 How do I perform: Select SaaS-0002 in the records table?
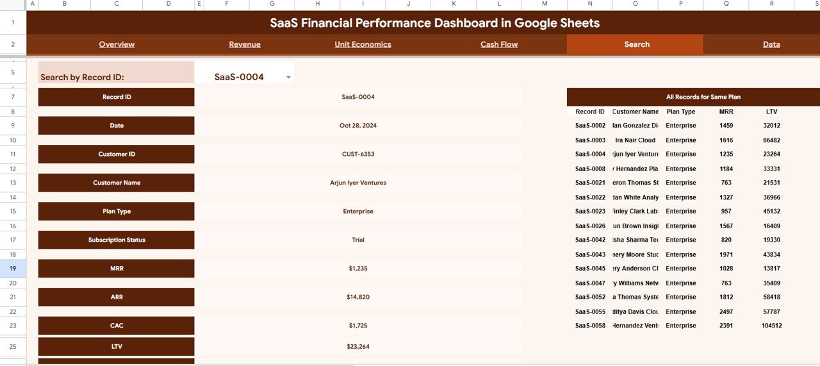pos(590,126)
